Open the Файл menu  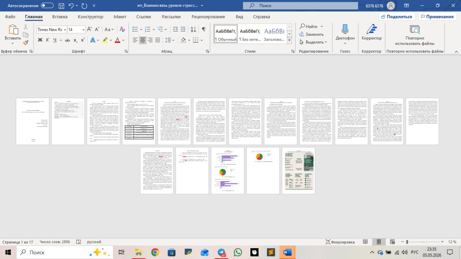(10, 17)
